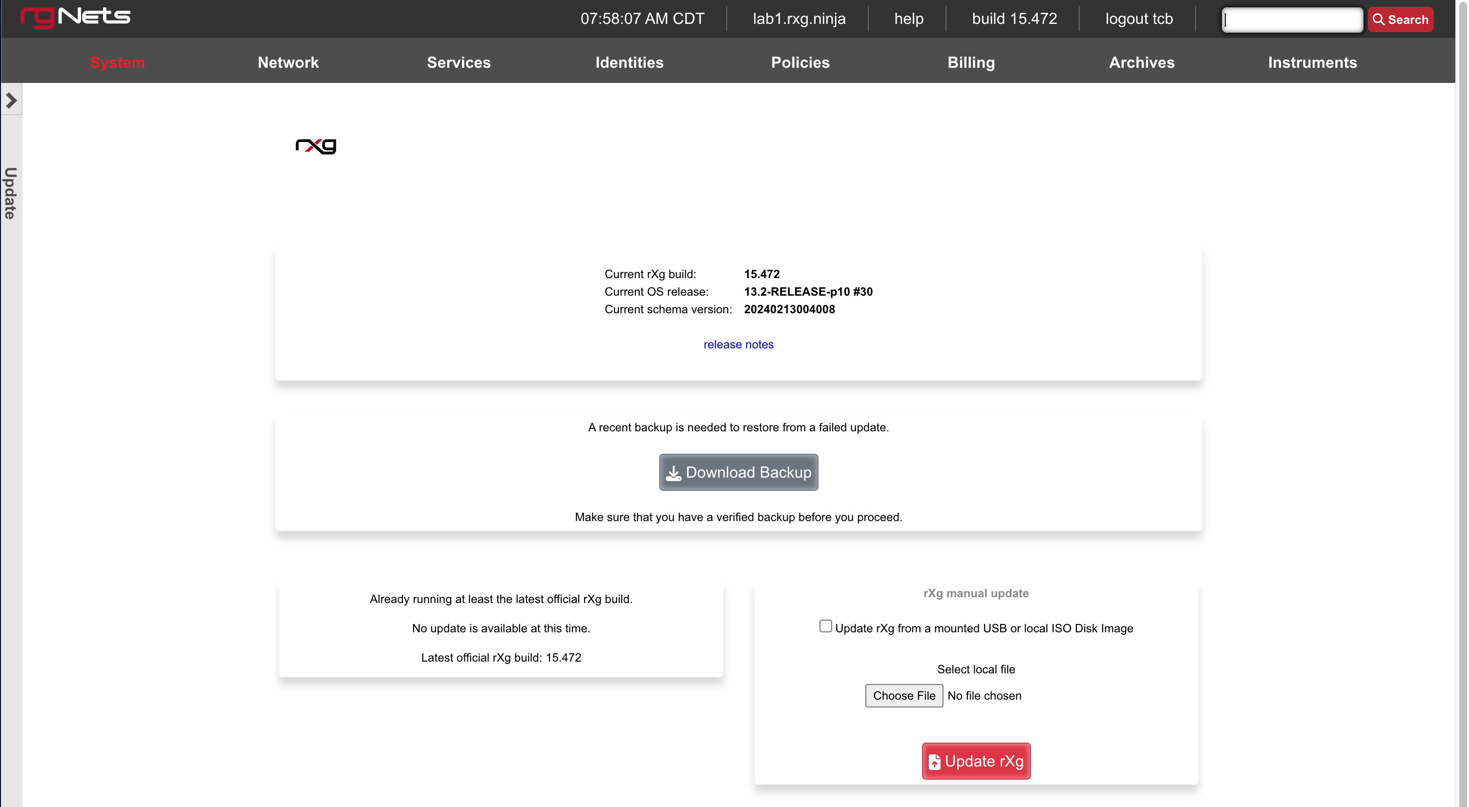Enable update from mounted USB or ISO checkbox

tap(825, 626)
